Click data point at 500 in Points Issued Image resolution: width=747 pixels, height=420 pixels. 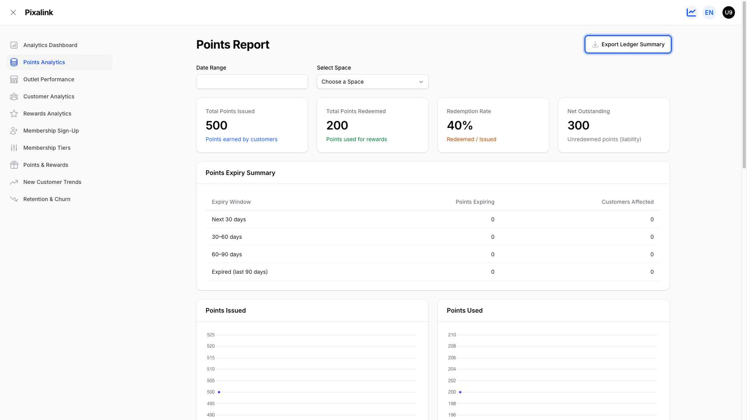pyautogui.click(x=219, y=392)
